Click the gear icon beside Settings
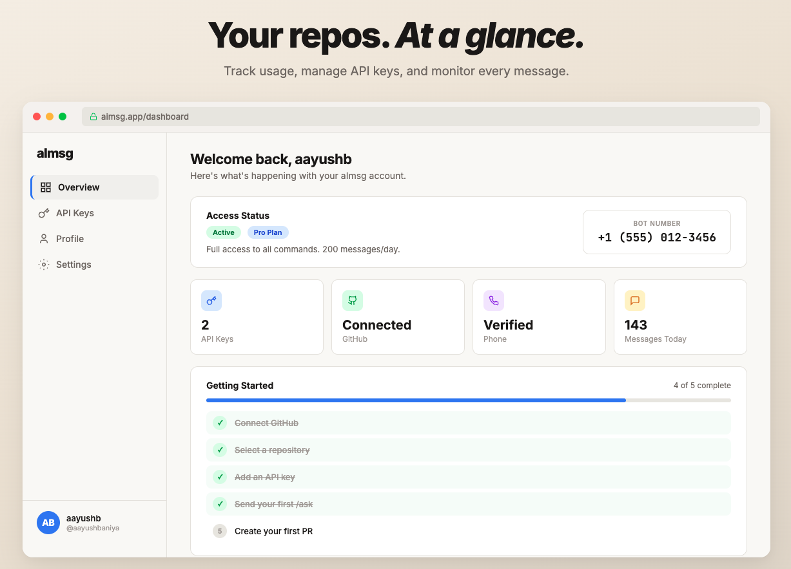This screenshot has width=791, height=569. [44, 265]
